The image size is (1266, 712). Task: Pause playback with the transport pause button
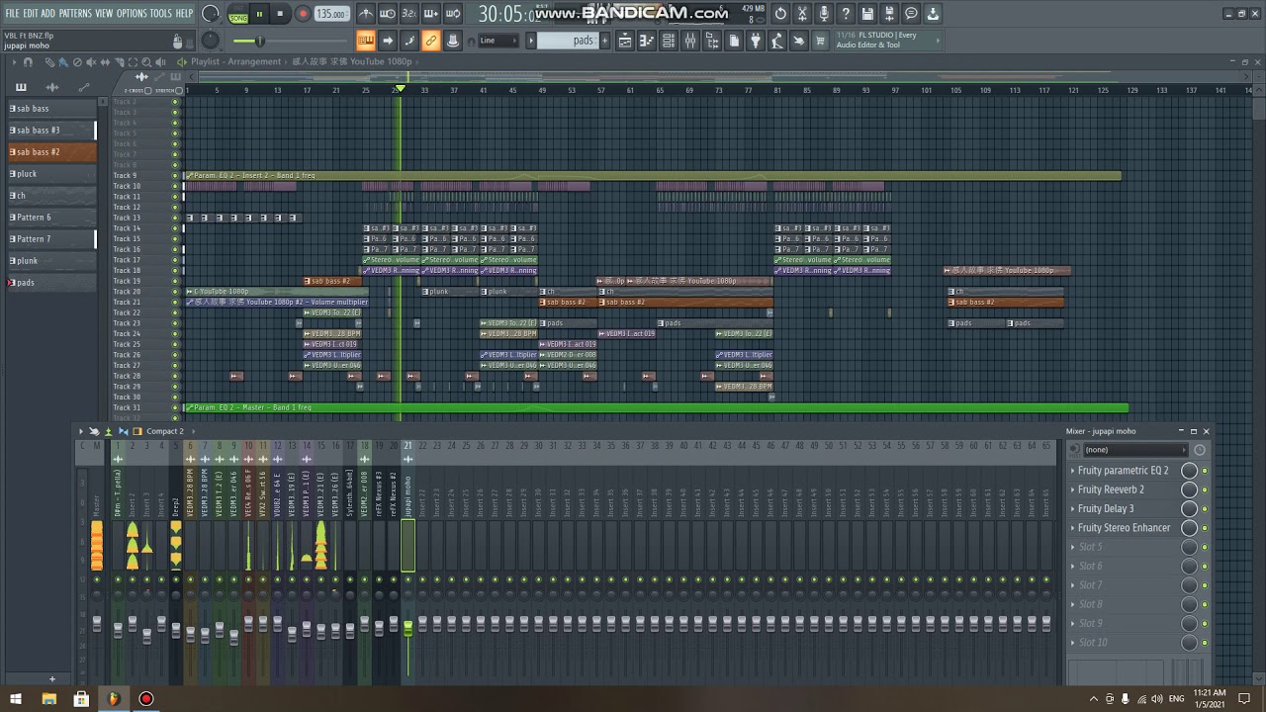tap(260, 15)
